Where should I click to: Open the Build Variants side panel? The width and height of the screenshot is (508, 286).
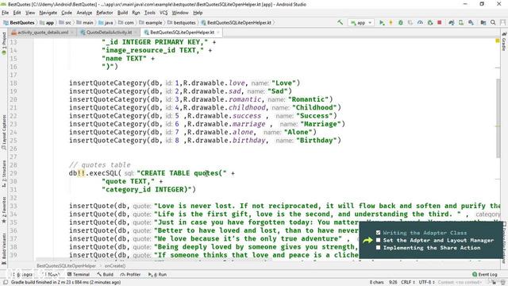coord(4,248)
